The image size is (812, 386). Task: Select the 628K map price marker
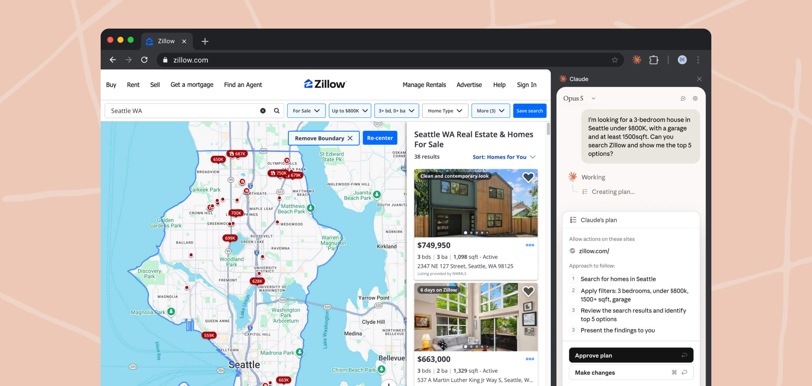(x=257, y=281)
